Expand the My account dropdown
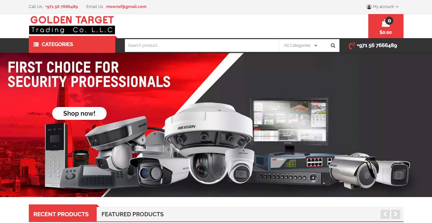Viewport: 432px width, 223px height. (x=383, y=7)
